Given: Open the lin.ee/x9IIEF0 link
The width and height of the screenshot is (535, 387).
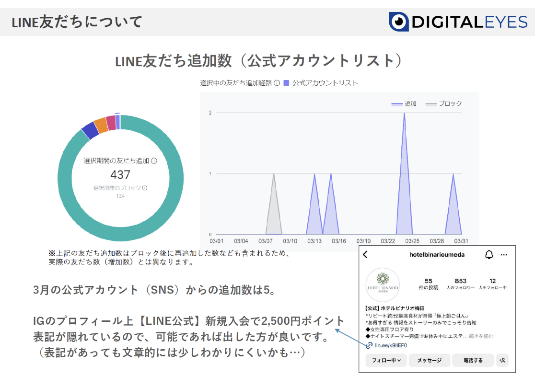Looking at the screenshot, I should [x=391, y=345].
